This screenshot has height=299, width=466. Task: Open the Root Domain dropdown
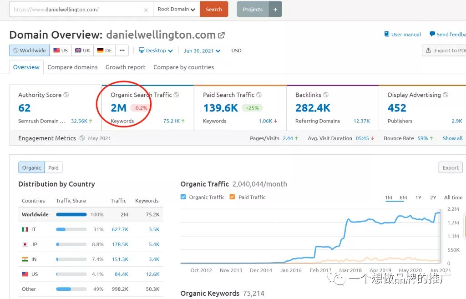[177, 9]
